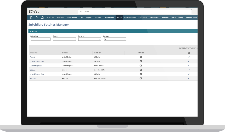Screen dimensions: 225x132
Task: Open the Transactions menu
Action: tap(72, 18)
